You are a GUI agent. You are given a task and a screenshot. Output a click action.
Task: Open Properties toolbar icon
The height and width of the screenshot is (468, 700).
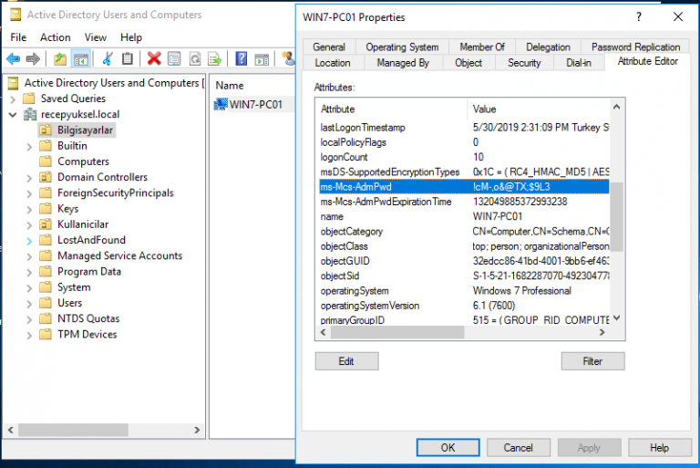pyautogui.click(x=174, y=58)
